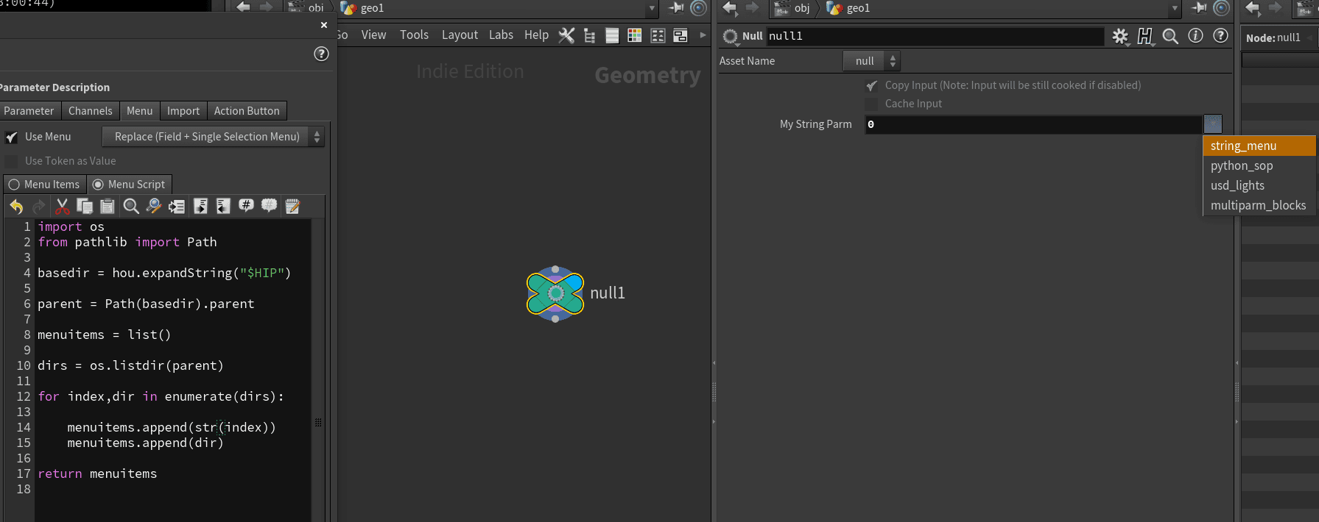Image resolution: width=1319 pixels, height=522 pixels.
Task: Open the Layout menu in network editor
Action: 460,35
